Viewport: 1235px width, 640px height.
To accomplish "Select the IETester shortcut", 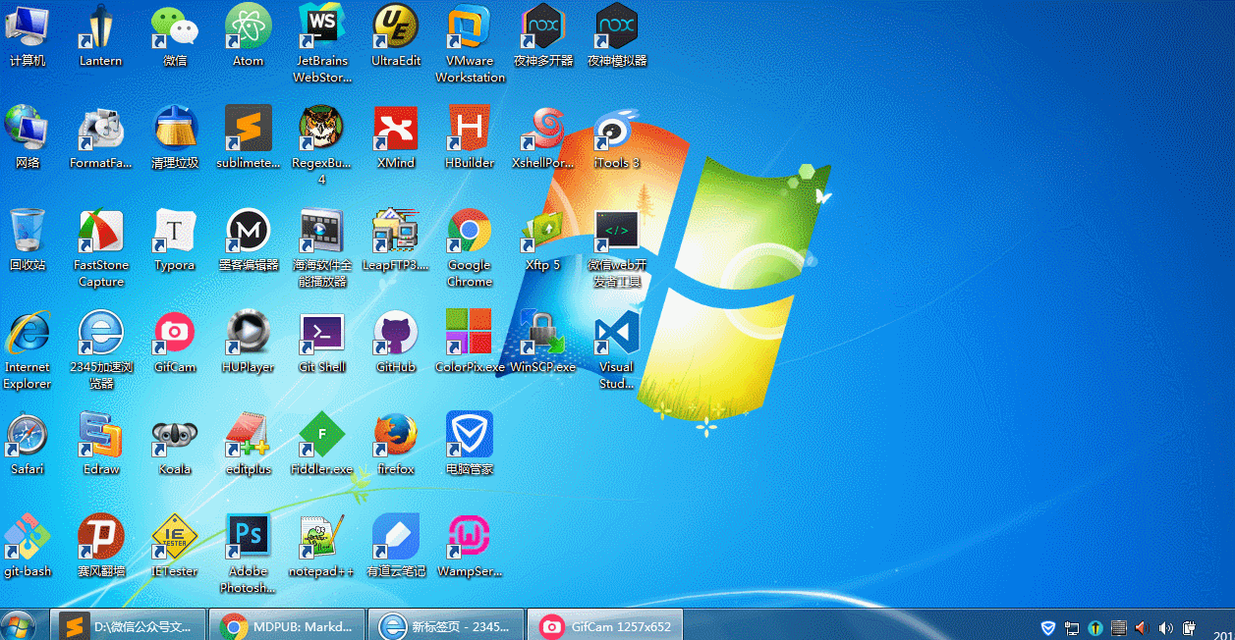I will 175,546.
